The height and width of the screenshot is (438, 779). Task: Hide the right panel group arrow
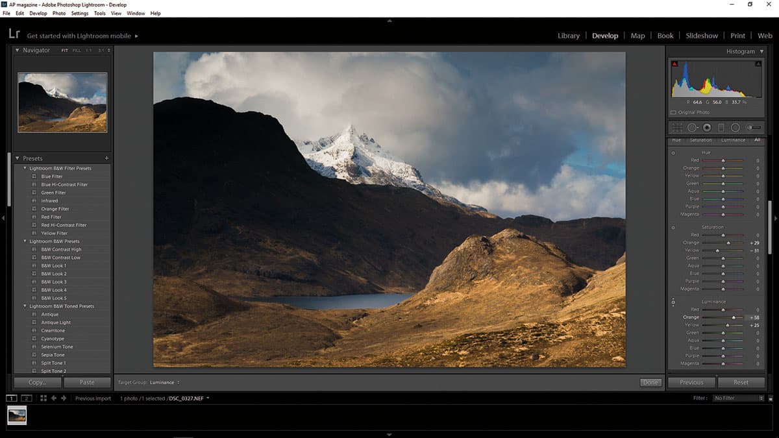776,219
